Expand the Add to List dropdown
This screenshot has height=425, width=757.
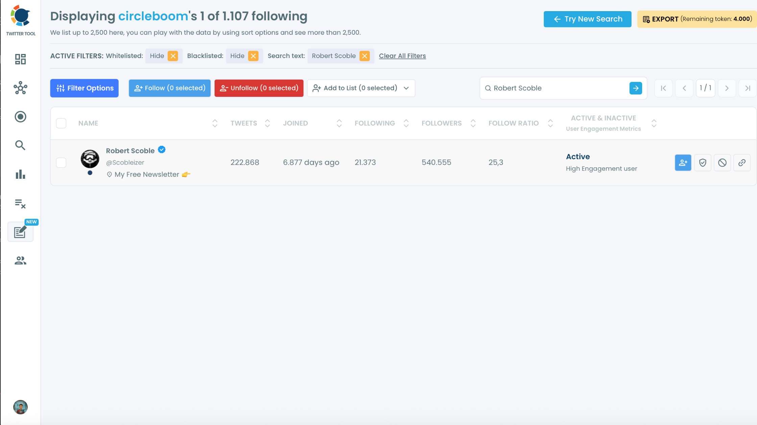click(x=361, y=88)
